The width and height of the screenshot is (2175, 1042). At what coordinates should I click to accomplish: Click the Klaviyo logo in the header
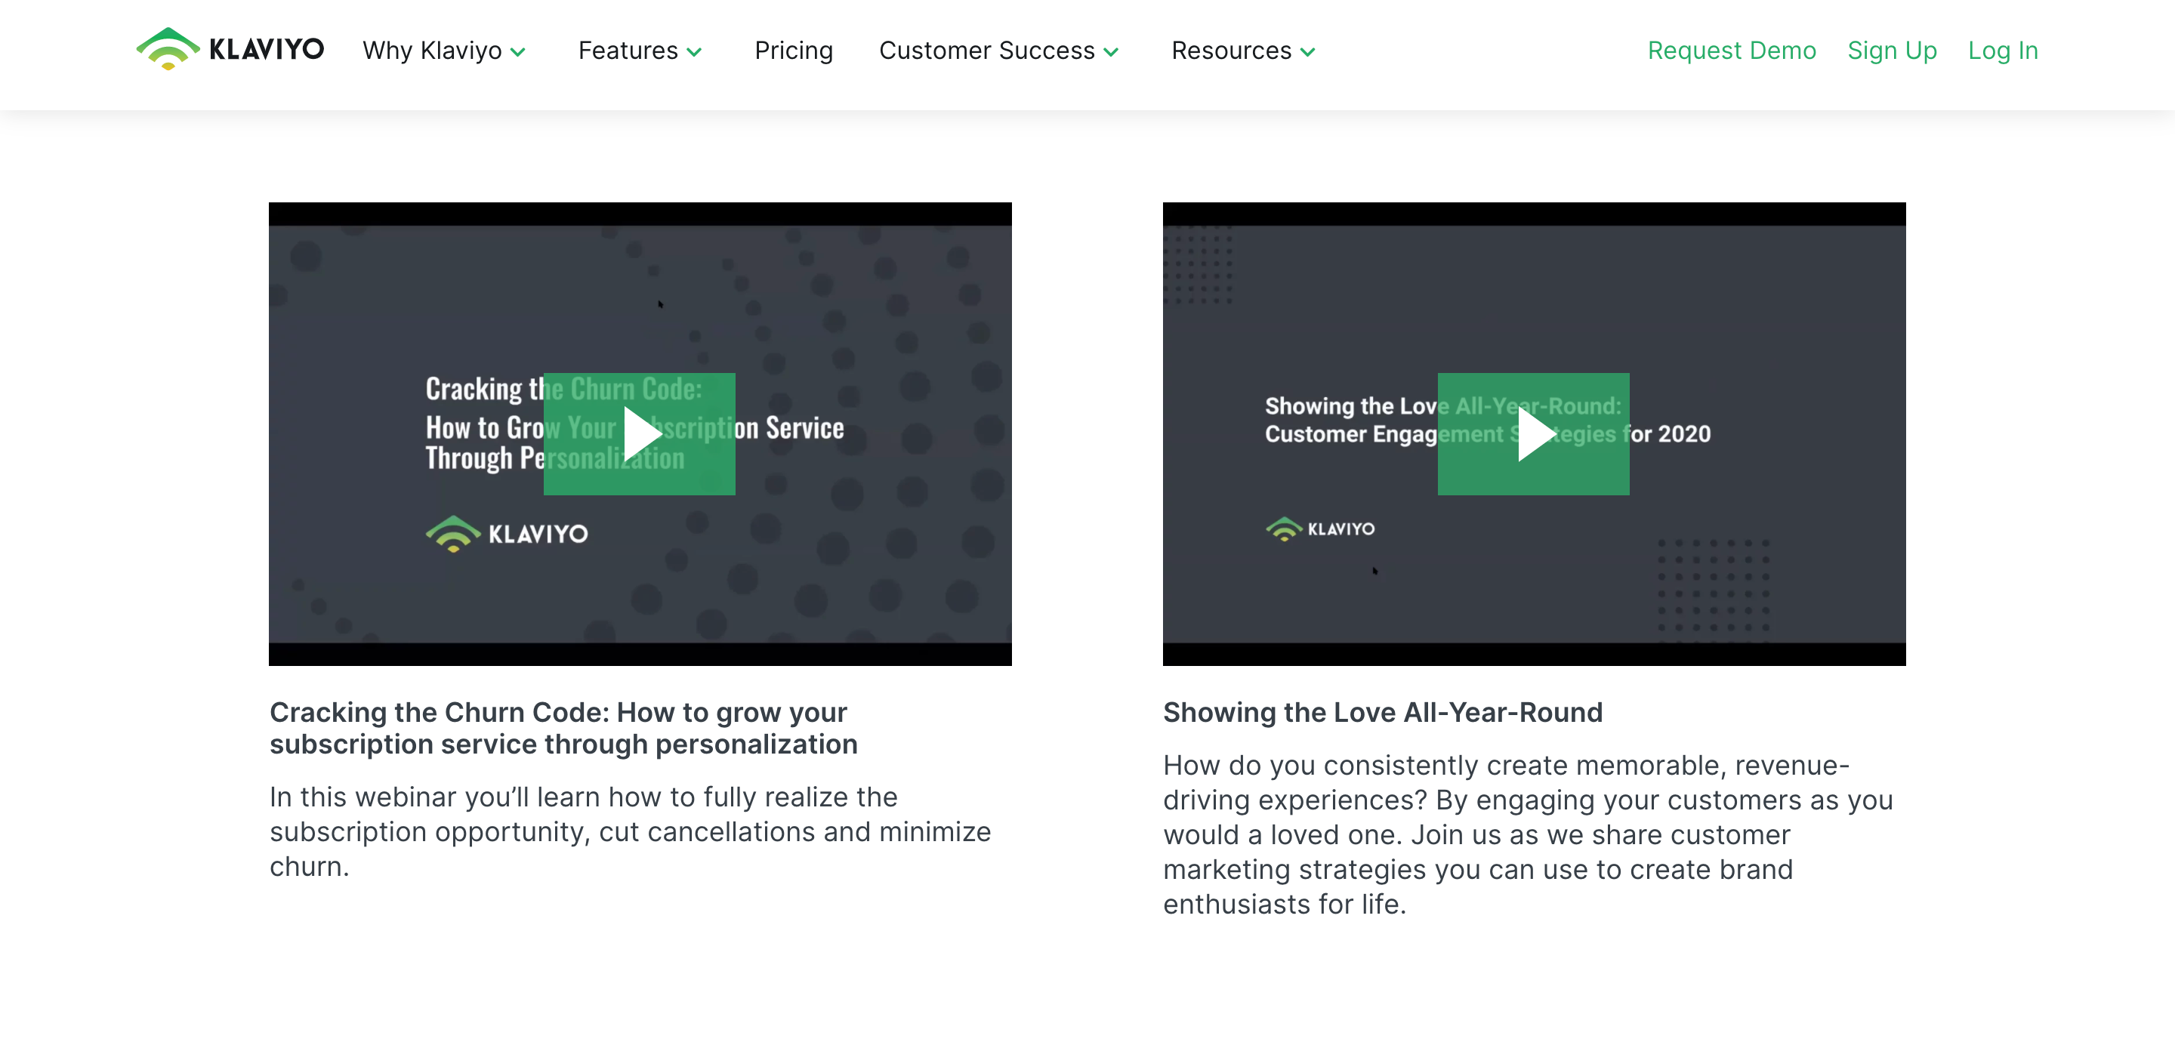pos(230,50)
